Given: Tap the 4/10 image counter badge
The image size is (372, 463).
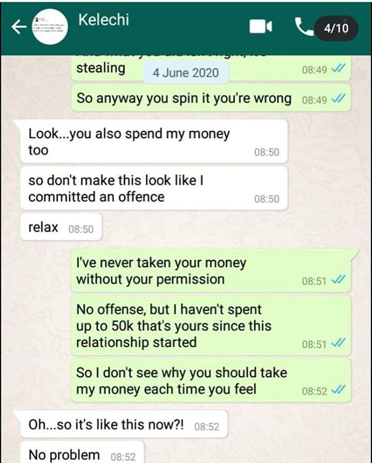Looking at the screenshot, I should point(336,28).
